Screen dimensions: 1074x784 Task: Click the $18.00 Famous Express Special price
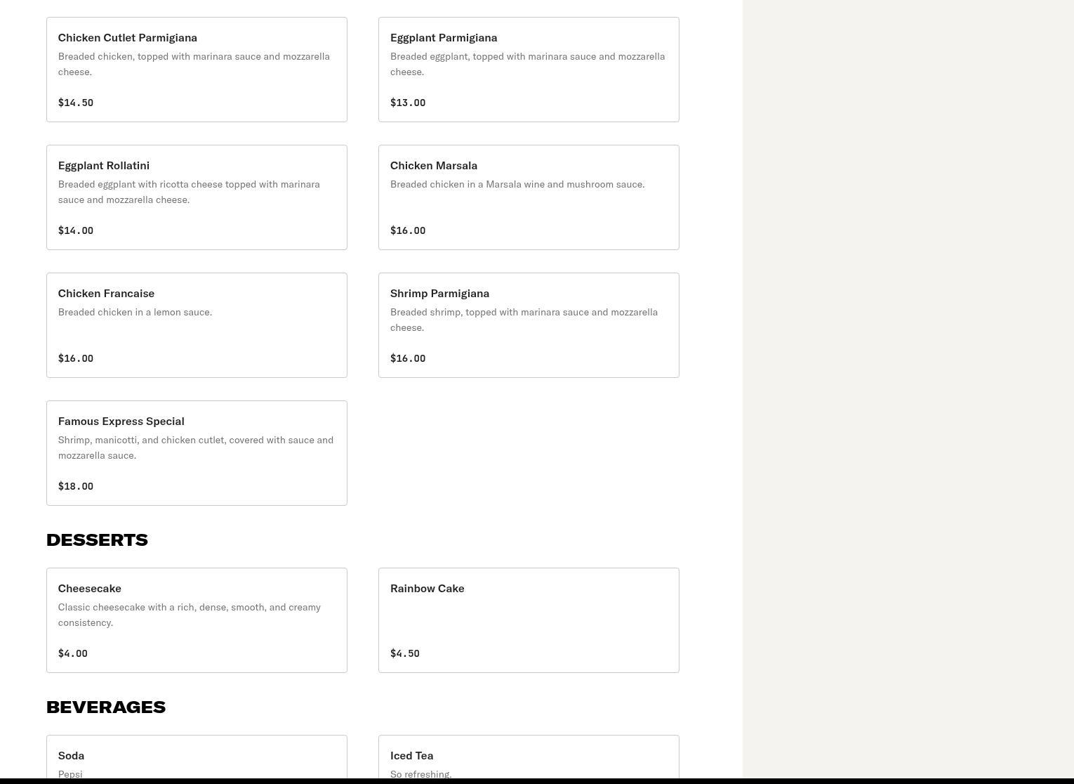[x=76, y=486]
